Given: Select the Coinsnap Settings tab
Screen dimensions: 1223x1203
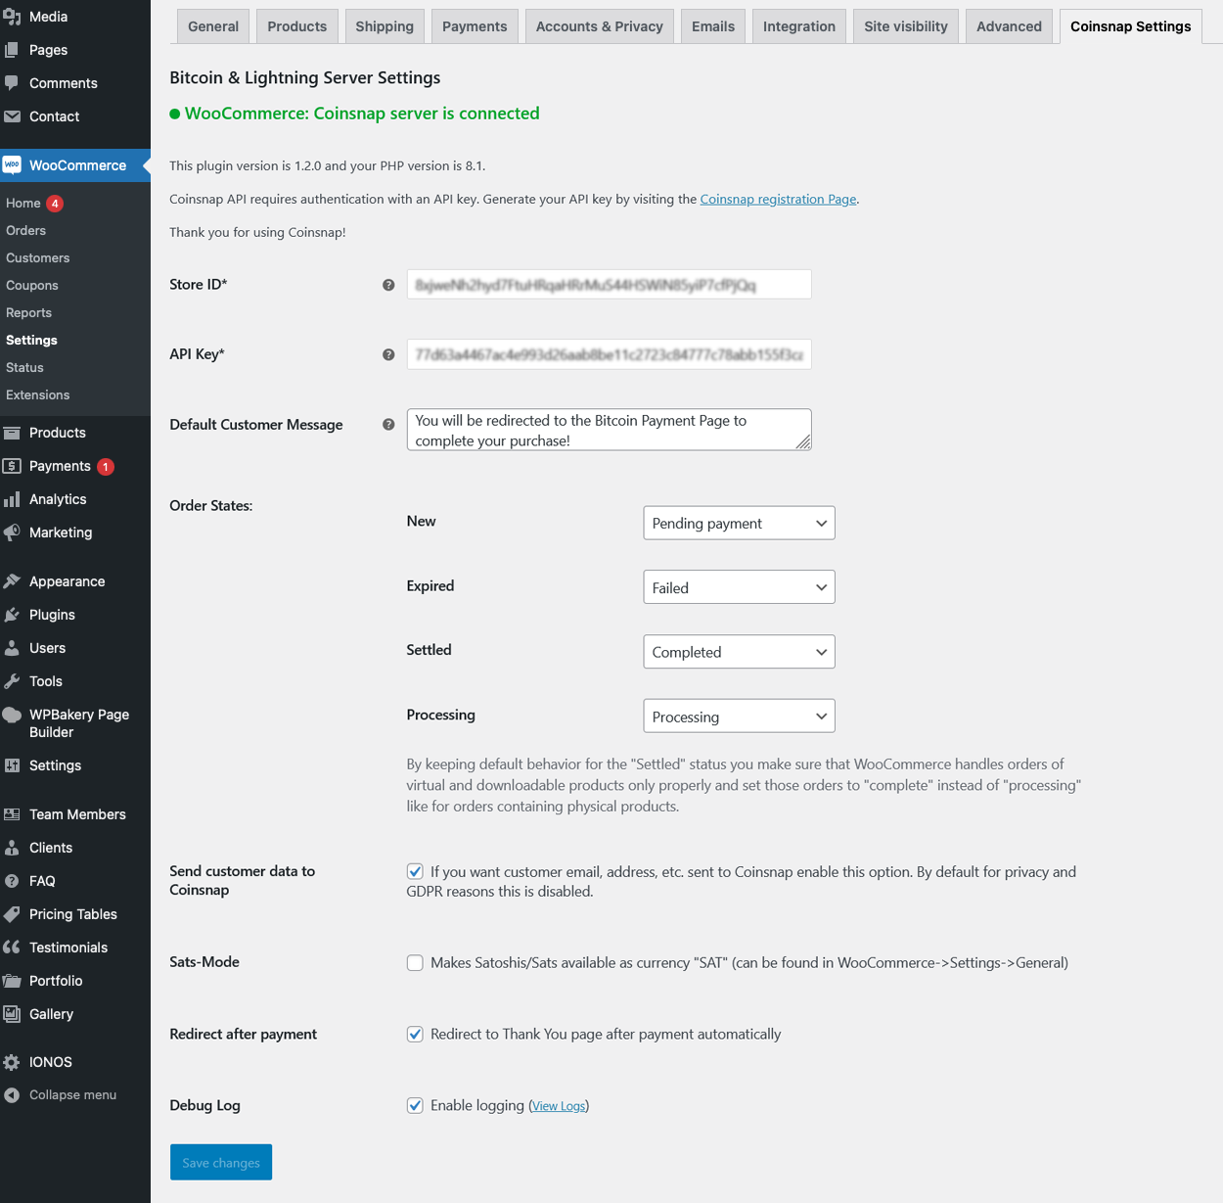Looking at the screenshot, I should [1131, 26].
